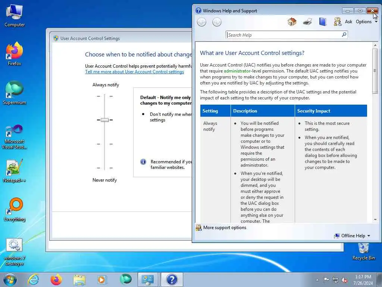Select the Supermium desktop shortcut
Viewport: 382px width, 287px height.
point(15,93)
